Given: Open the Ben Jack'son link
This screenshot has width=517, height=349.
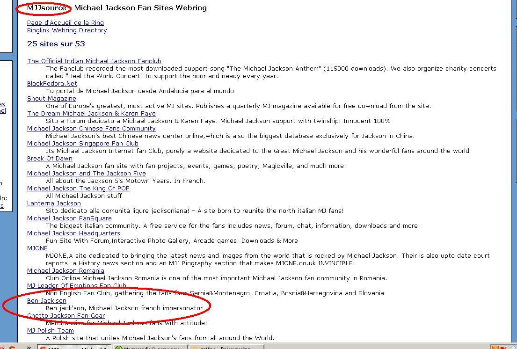Looking at the screenshot, I should click(x=46, y=300).
